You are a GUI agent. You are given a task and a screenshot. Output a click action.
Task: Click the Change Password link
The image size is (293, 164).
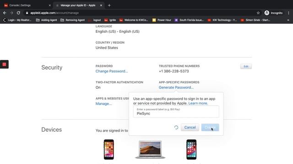tap(112, 71)
